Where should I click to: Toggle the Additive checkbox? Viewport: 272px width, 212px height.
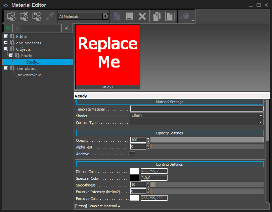pyautogui.click(x=133, y=154)
